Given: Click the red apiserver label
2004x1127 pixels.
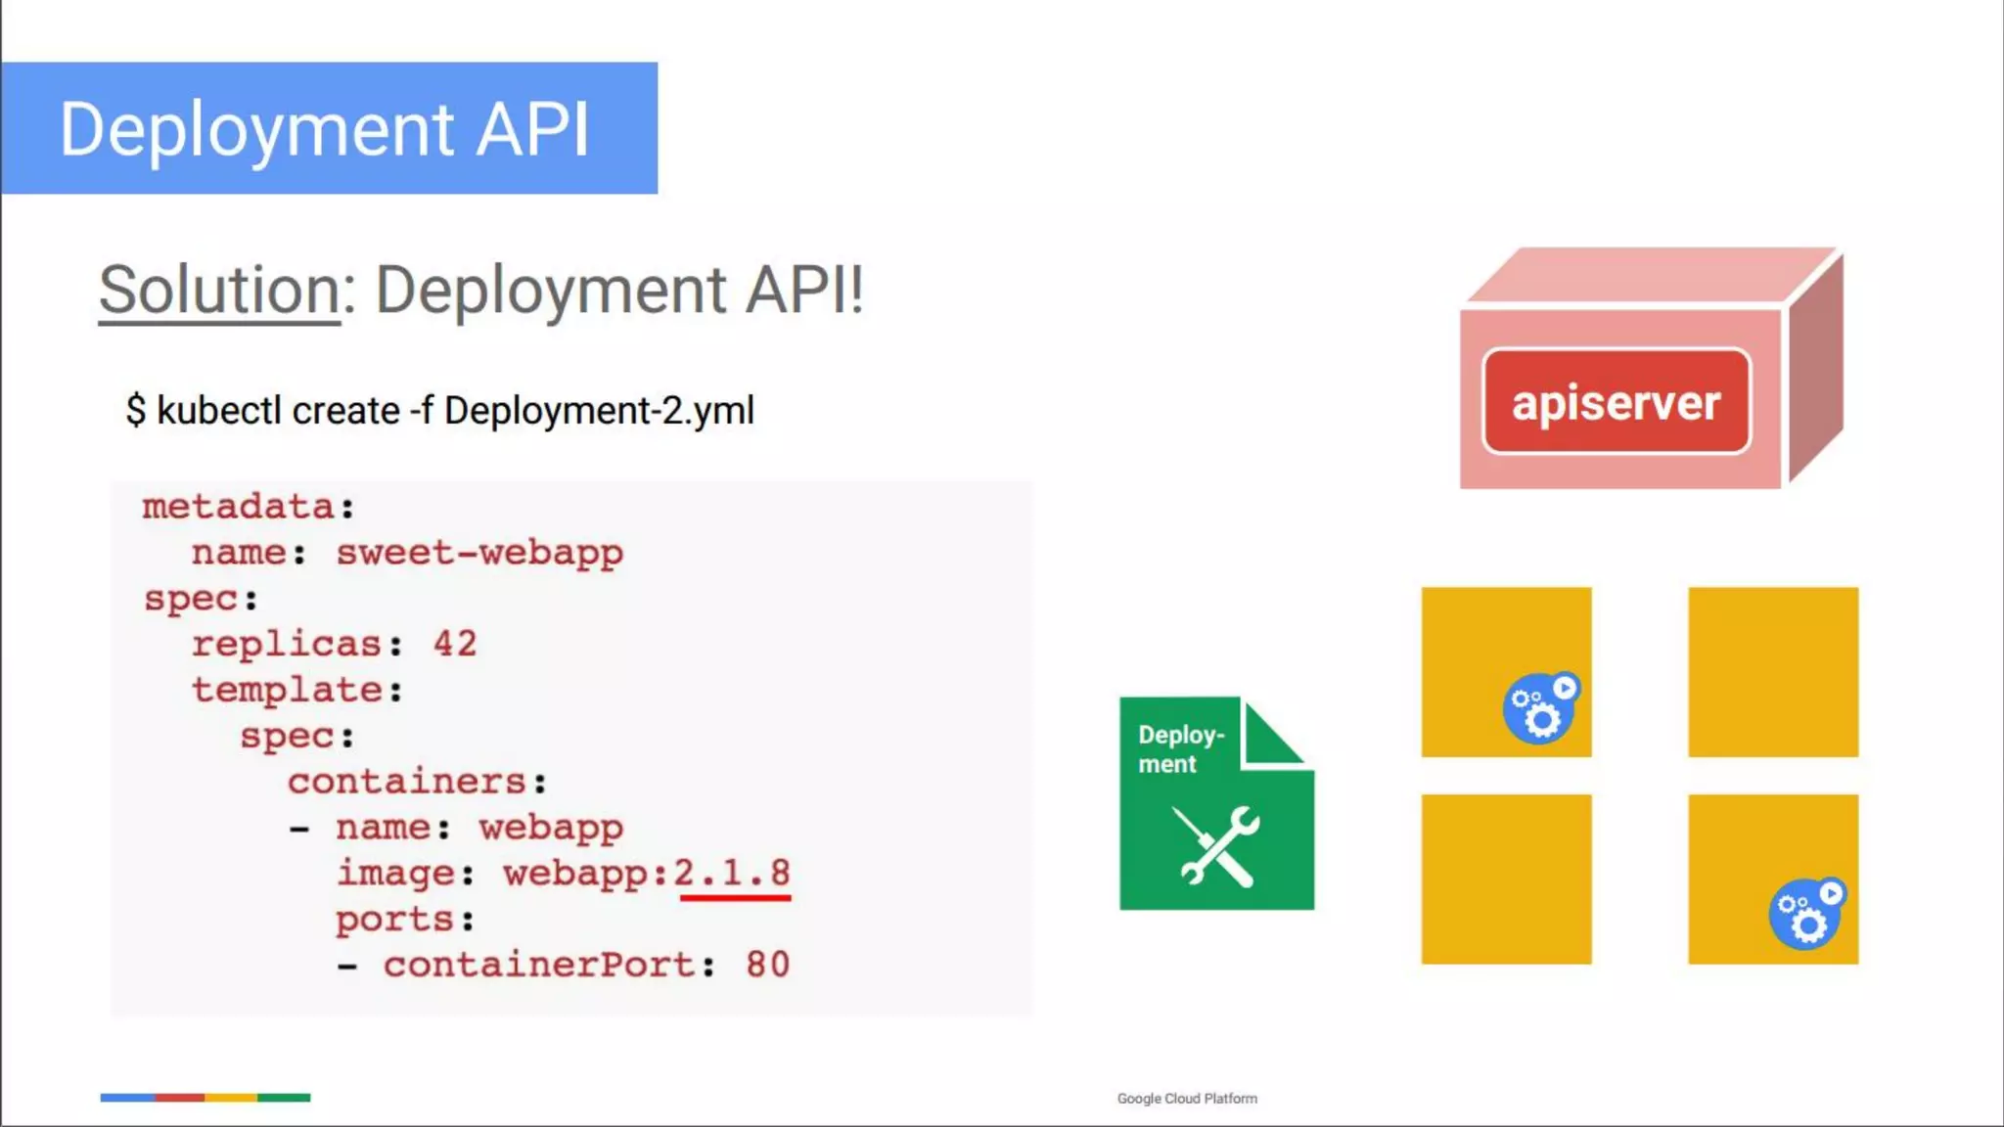Looking at the screenshot, I should click(1616, 403).
